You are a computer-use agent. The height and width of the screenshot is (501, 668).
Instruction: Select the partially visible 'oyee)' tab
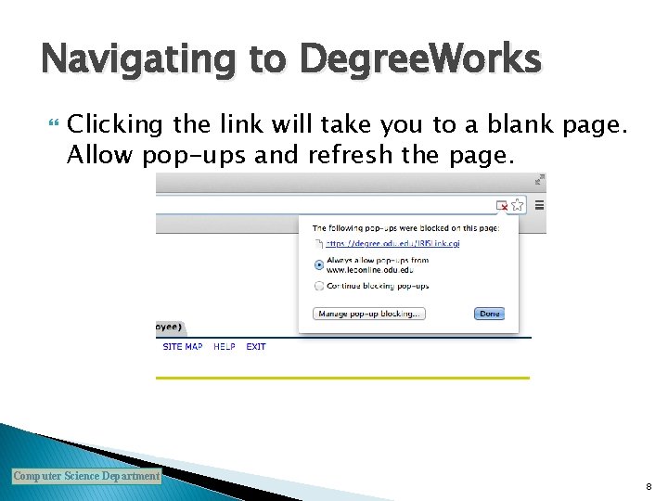[171, 328]
